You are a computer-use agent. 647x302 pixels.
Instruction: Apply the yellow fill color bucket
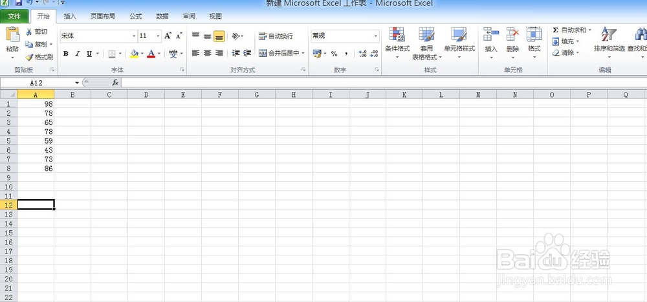[134, 54]
